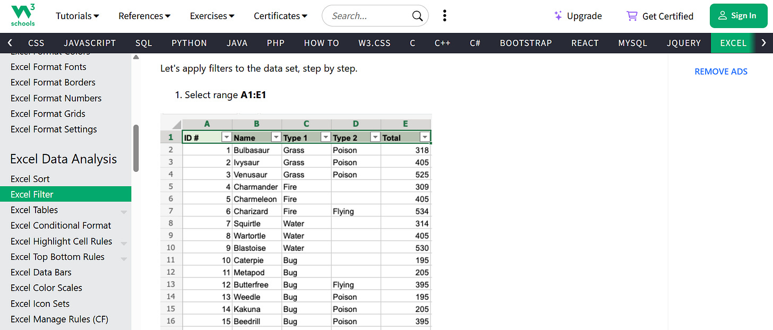
Task: Expand the Highlight Cell Rules submenu arrow
Action: (x=124, y=244)
